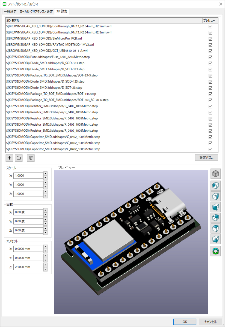The height and width of the screenshot is (327, 225).
Task: Uncheck preview for Fuse_1206_3216Metric.step
Action: pos(210,57)
